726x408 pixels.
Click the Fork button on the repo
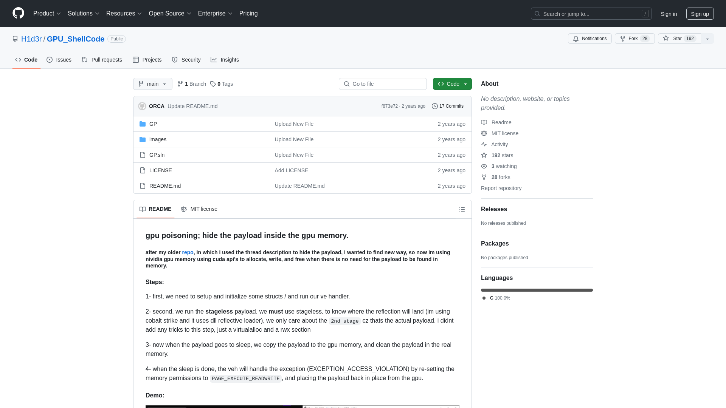click(634, 39)
